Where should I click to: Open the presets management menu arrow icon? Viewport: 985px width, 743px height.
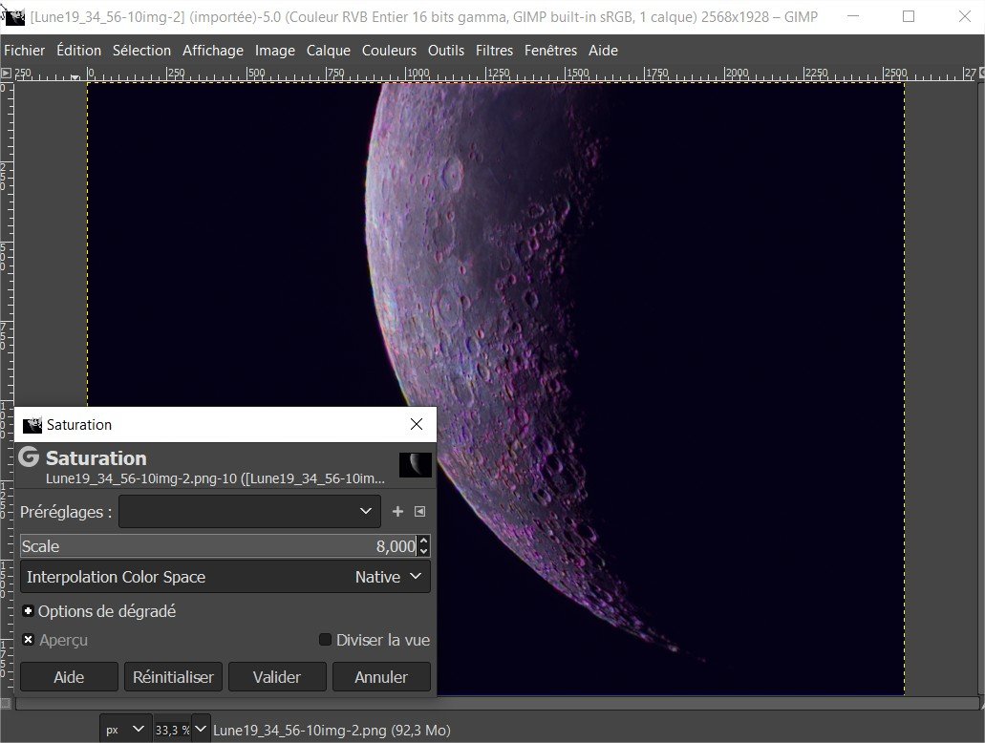point(419,512)
